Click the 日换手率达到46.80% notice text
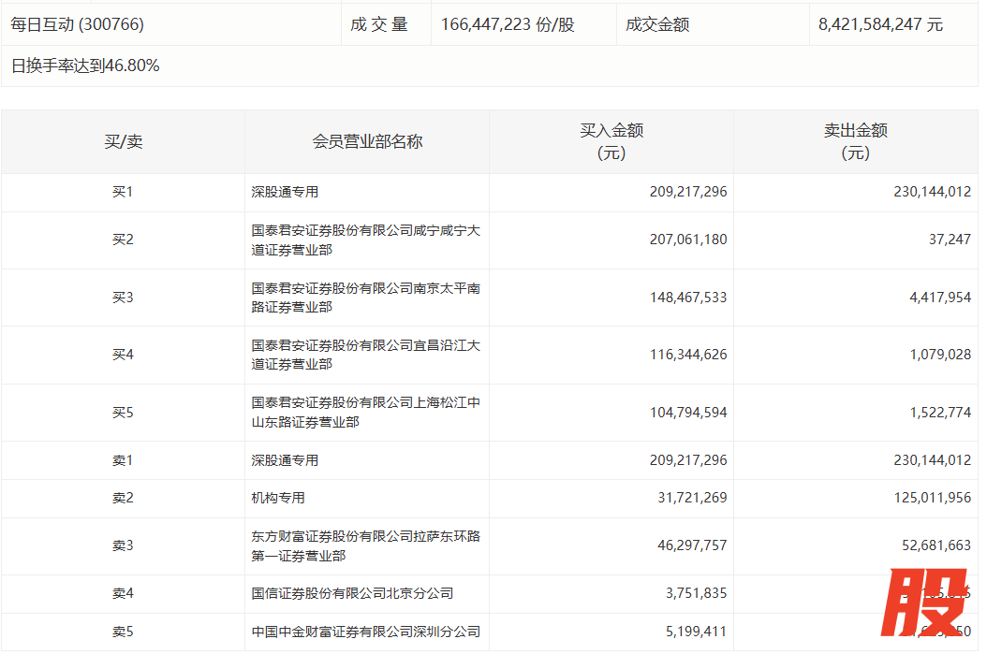Viewport: 987px width, 654px height. coord(85,65)
